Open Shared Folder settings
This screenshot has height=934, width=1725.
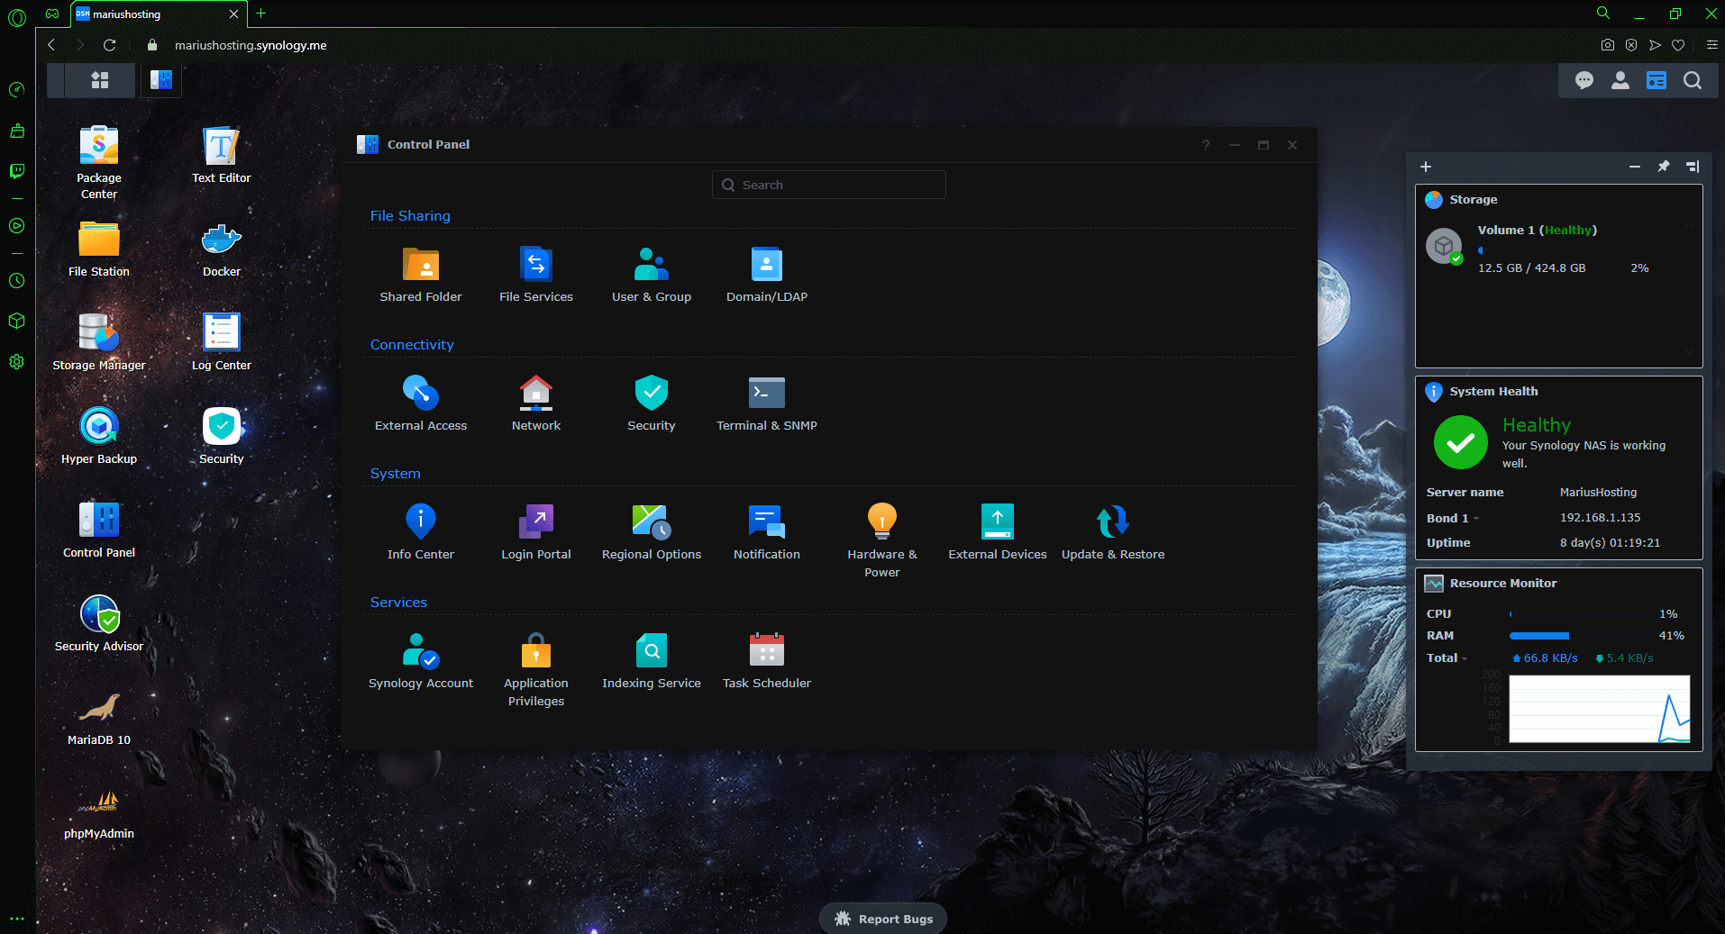[421, 275]
